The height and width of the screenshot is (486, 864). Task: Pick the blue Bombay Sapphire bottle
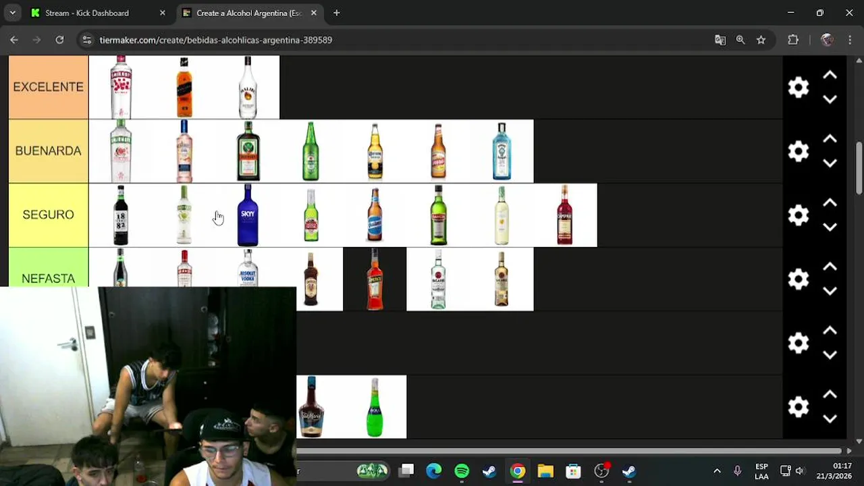(x=502, y=151)
